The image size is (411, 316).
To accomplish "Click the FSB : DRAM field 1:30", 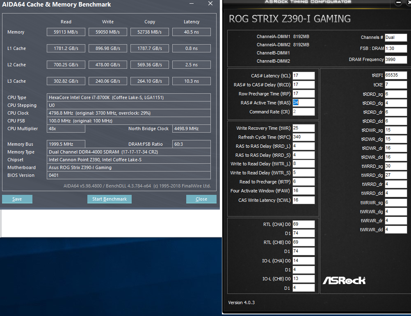I will tap(396, 48).
